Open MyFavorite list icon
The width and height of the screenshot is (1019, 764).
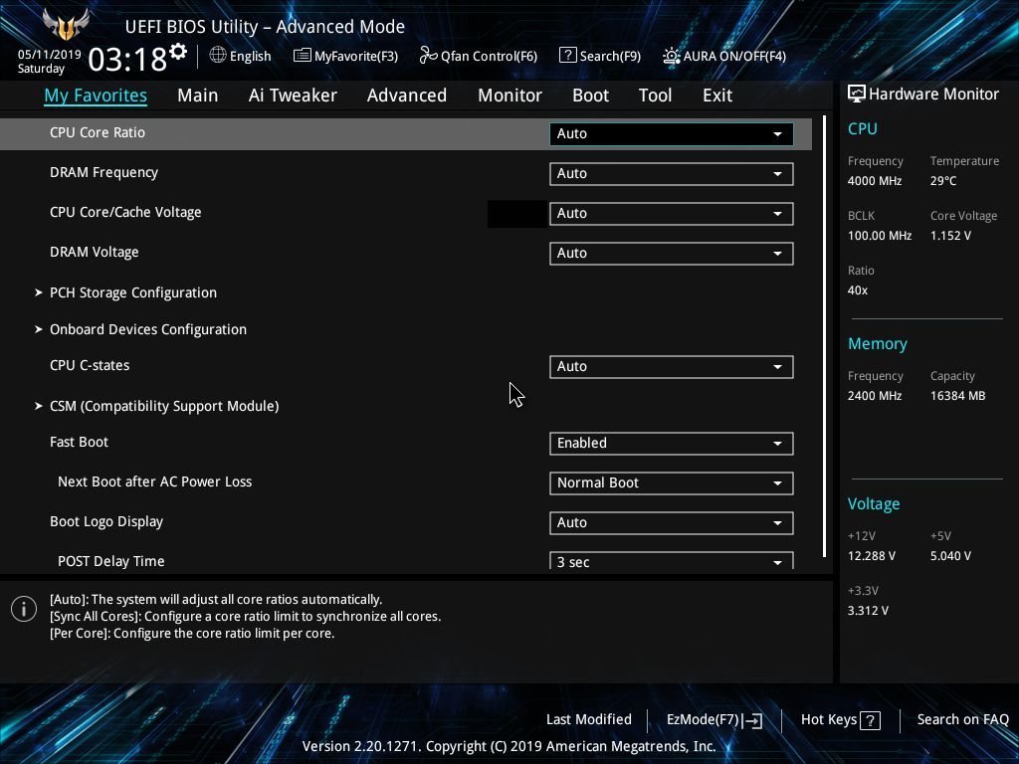(x=303, y=56)
